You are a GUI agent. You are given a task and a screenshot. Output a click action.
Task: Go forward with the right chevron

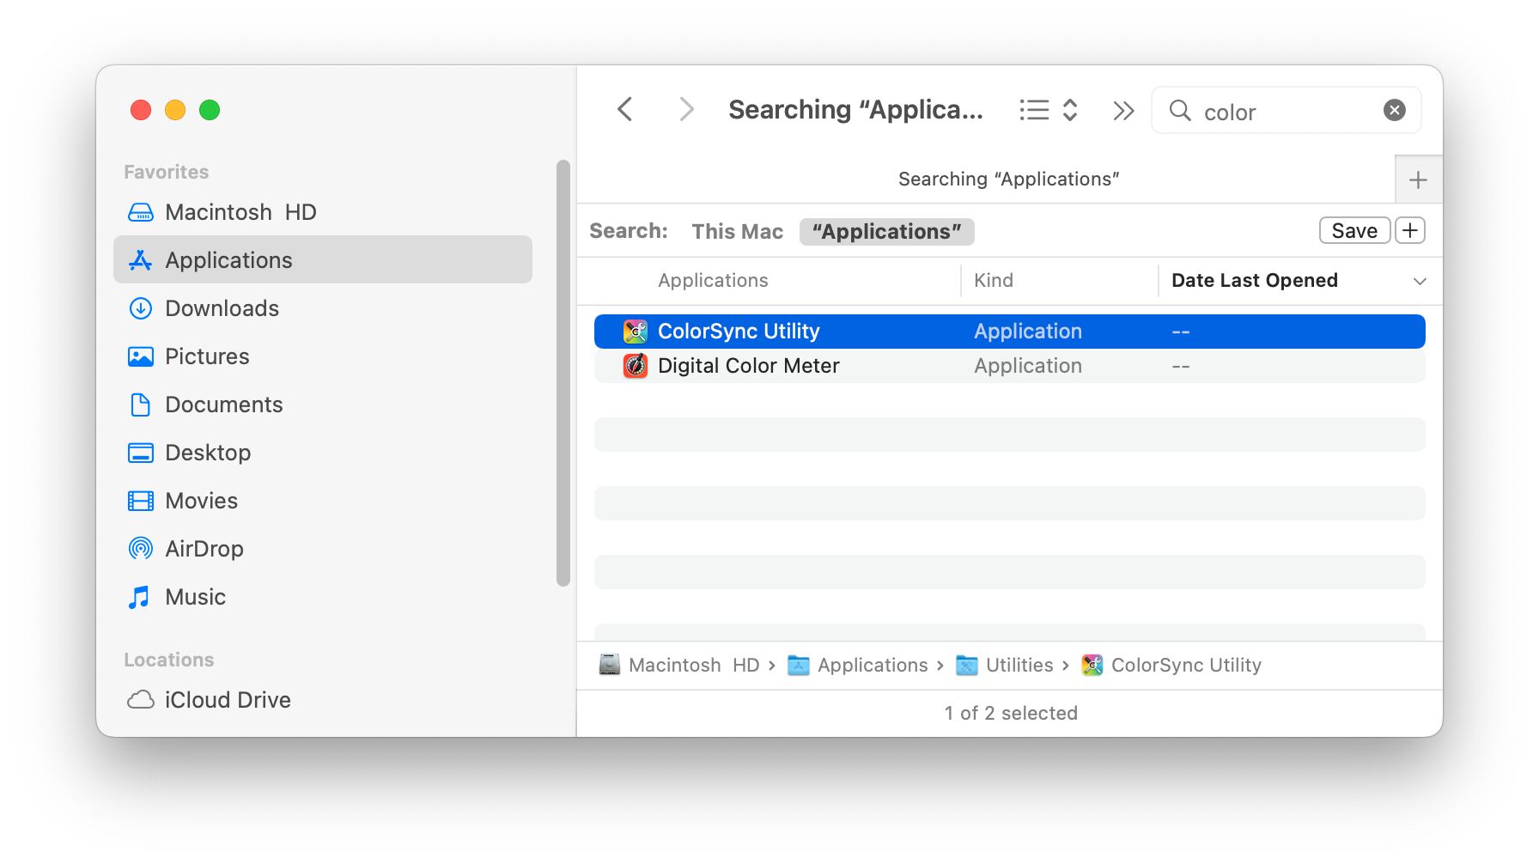[x=685, y=110]
